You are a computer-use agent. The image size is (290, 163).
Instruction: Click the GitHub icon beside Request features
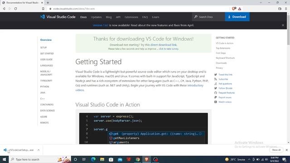tap(216, 93)
